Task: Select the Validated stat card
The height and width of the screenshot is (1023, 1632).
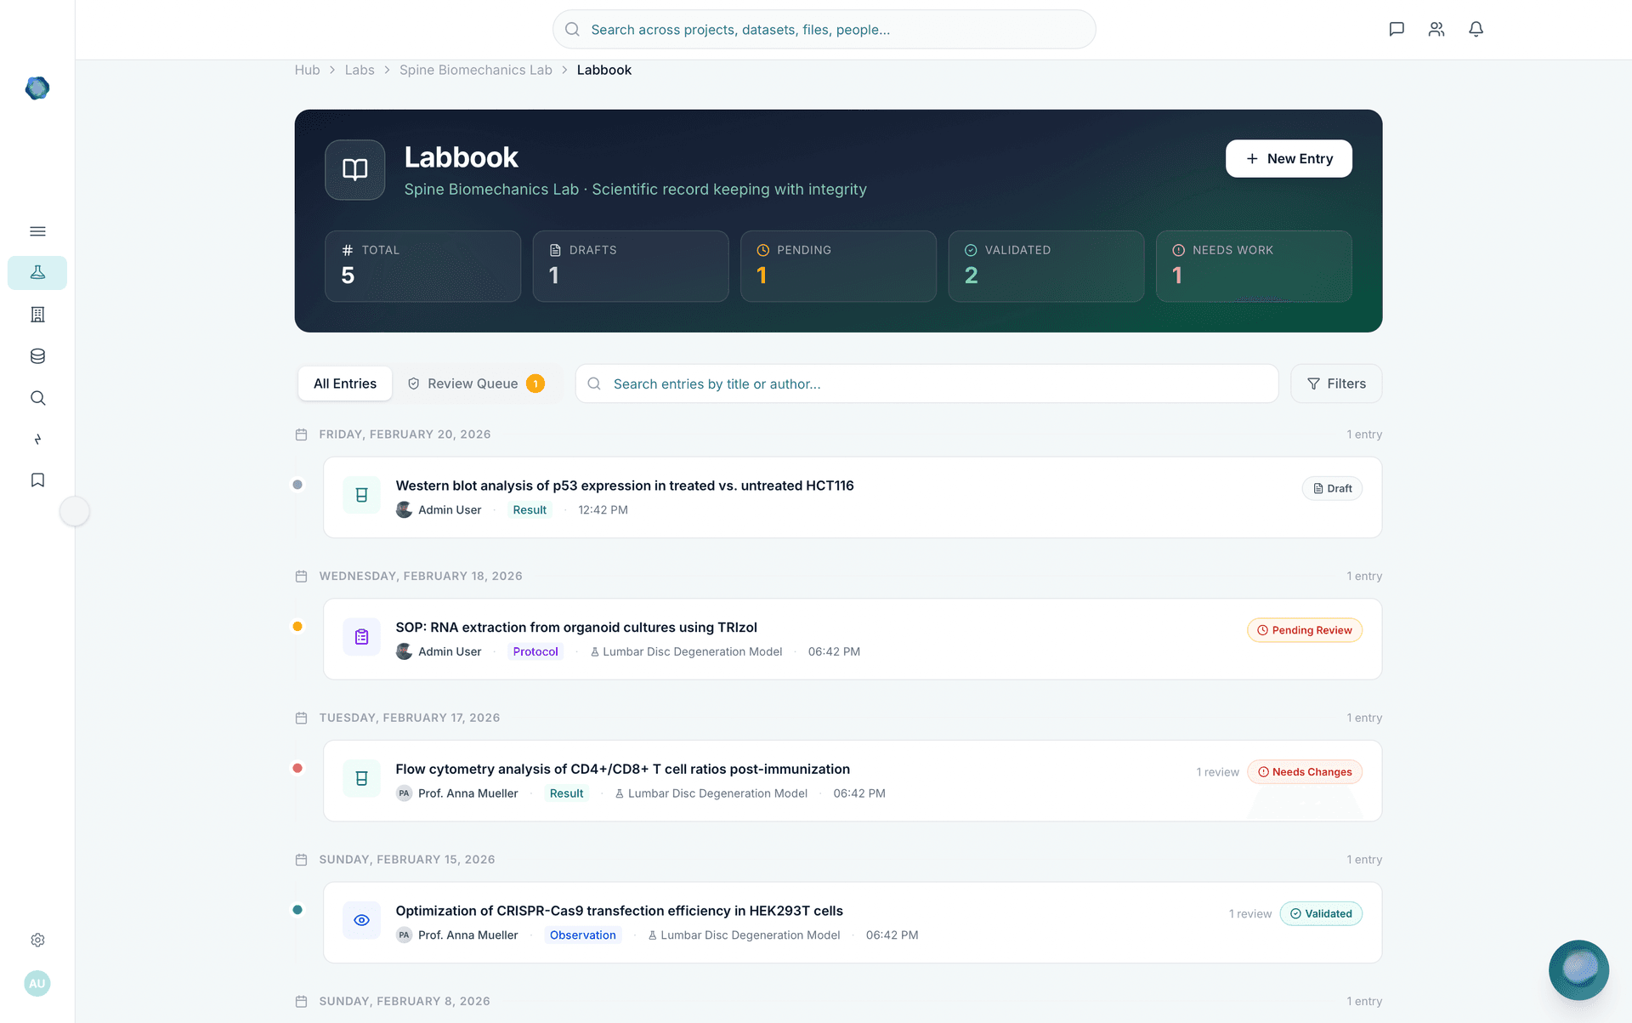Action: [1046, 266]
